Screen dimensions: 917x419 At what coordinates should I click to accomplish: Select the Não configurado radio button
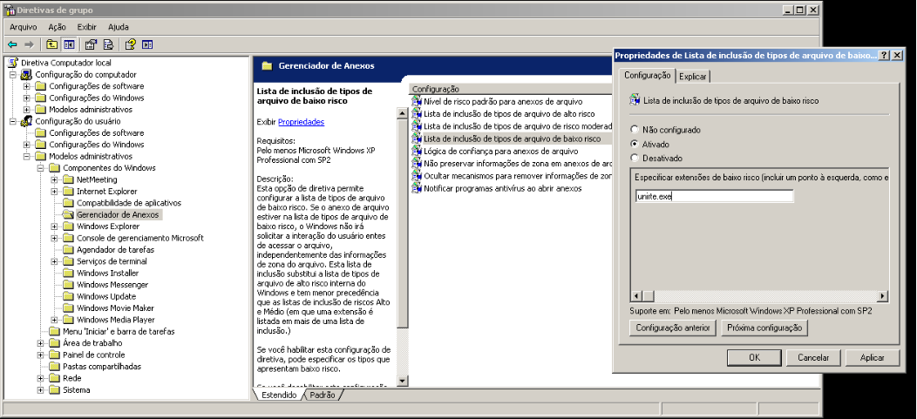point(634,130)
